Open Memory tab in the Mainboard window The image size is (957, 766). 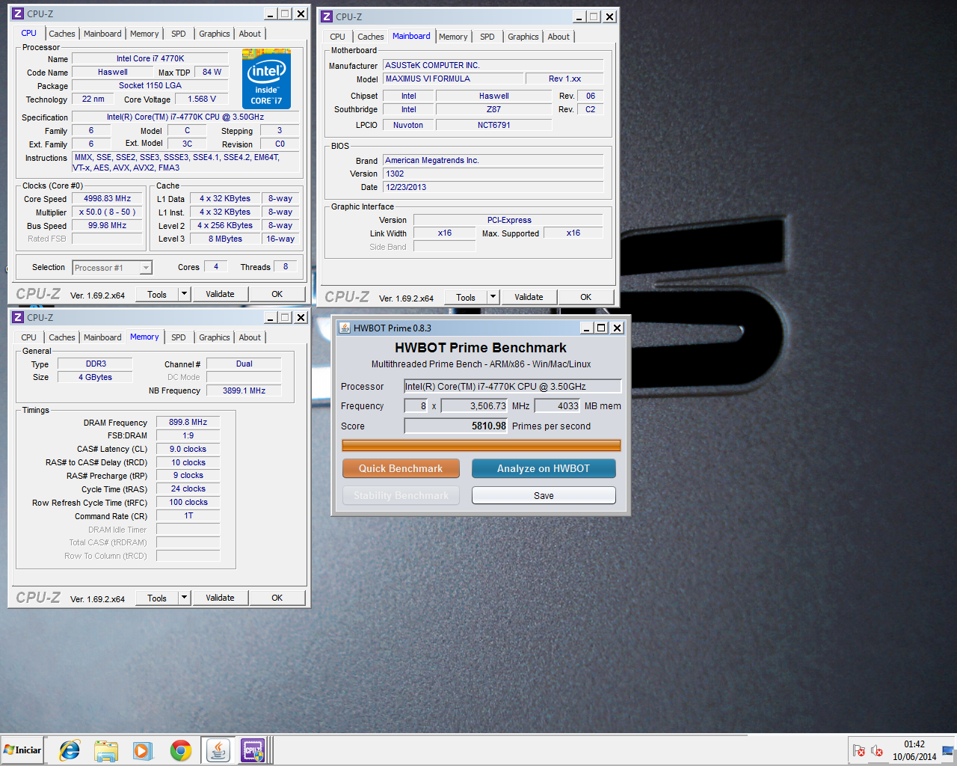453,37
